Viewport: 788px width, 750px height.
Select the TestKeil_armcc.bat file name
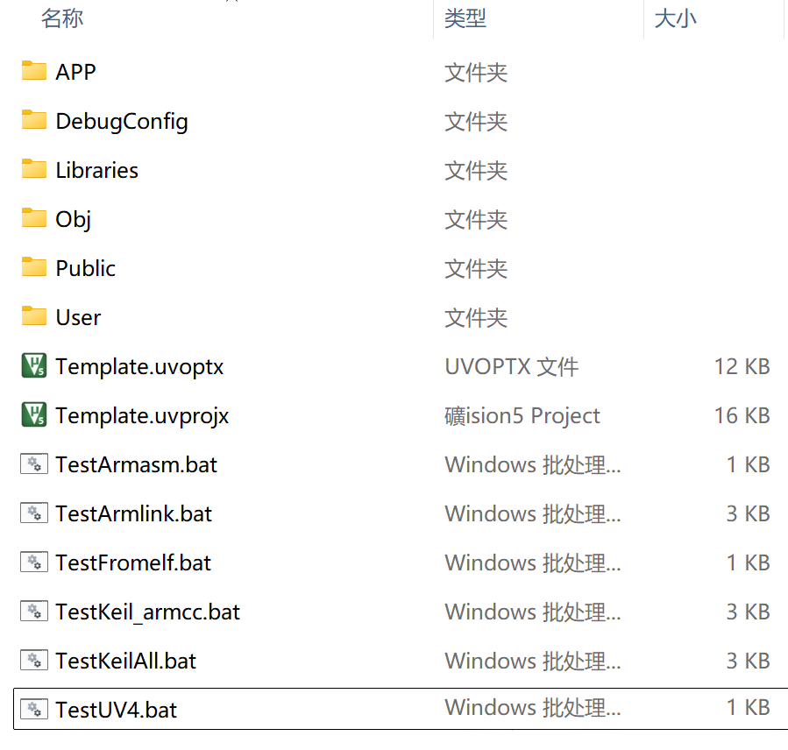148,612
